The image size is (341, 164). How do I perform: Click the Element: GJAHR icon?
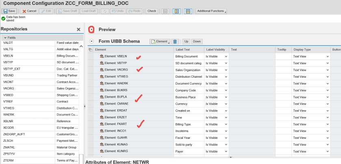tap(102, 138)
